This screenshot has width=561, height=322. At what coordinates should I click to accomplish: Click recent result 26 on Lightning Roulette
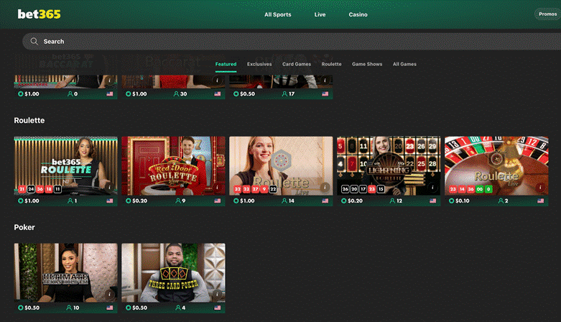coord(345,189)
